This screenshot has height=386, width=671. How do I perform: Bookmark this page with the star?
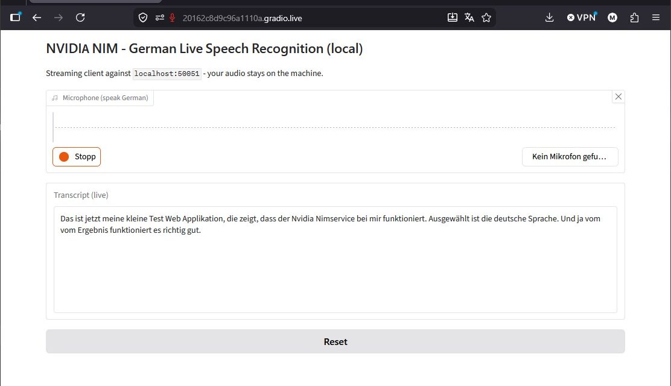click(x=486, y=17)
